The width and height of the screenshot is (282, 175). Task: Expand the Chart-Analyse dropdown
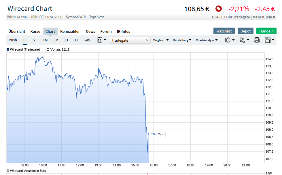pos(207,40)
